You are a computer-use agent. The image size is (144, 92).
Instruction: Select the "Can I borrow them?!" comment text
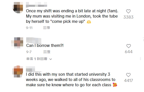tap(45, 45)
